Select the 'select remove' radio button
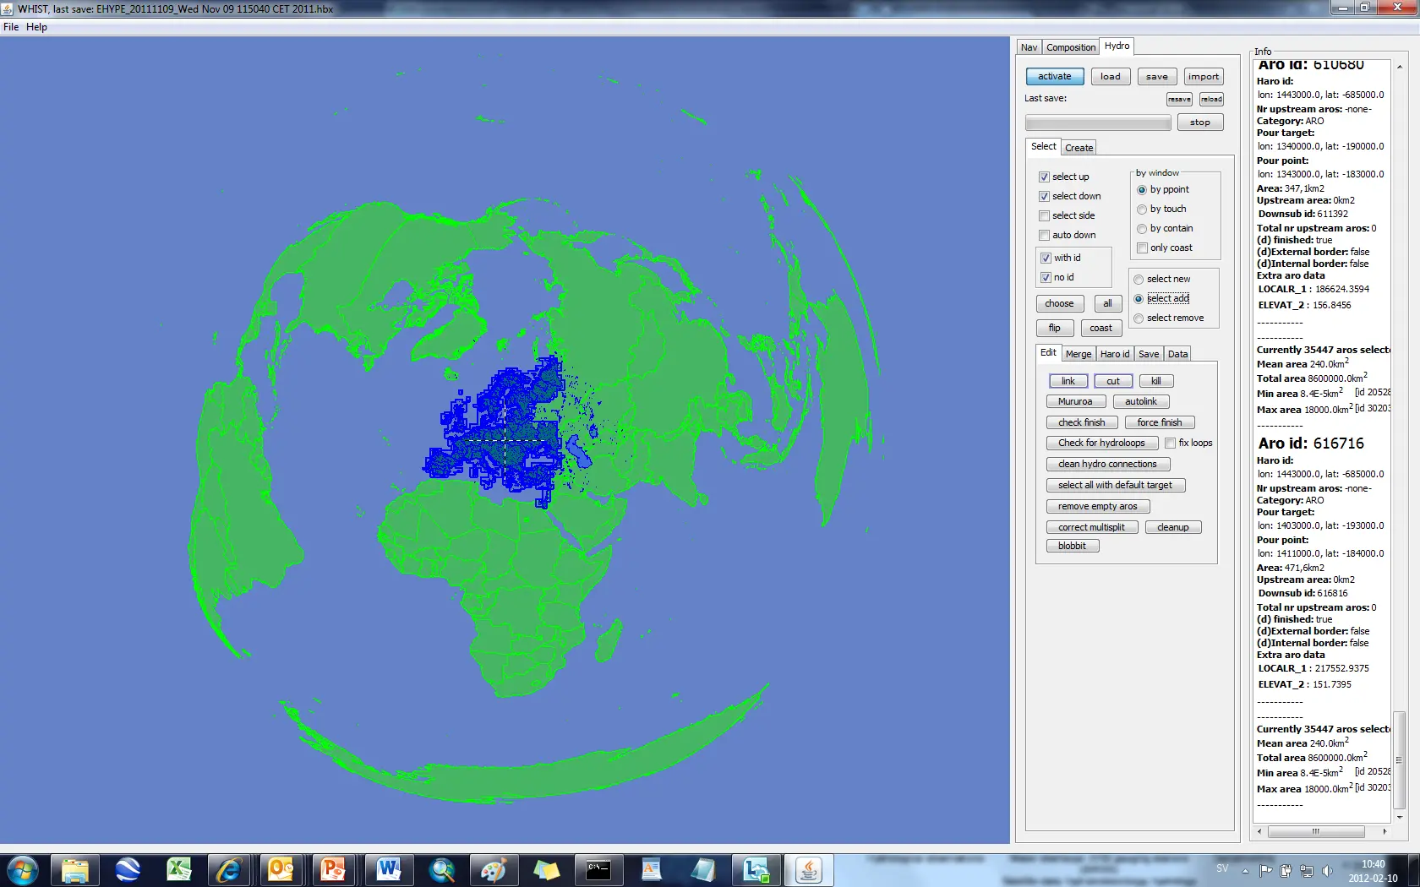 coord(1139,318)
